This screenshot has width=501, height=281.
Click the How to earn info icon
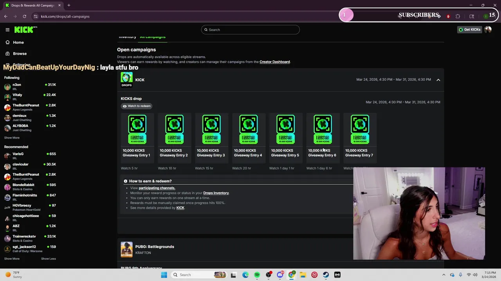click(x=126, y=181)
